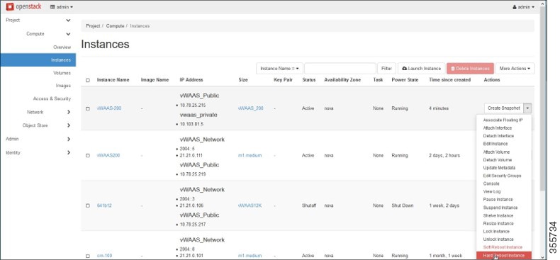Screen dimensions: 560x260
Task: Choose View Log from actions menu
Action: (x=492, y=192)
